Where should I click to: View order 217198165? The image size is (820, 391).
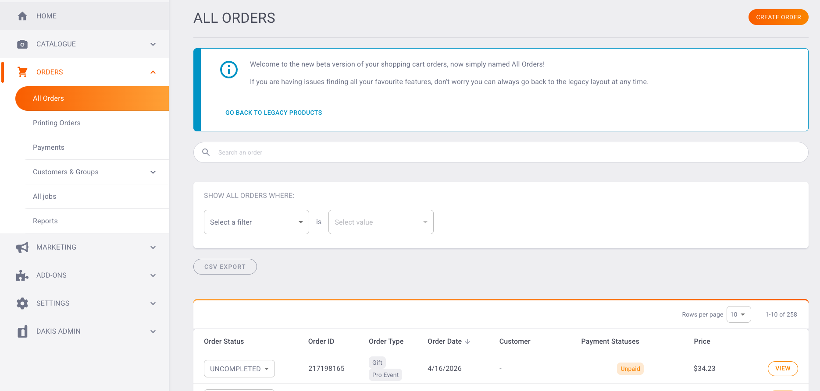[x=783, y=369]
